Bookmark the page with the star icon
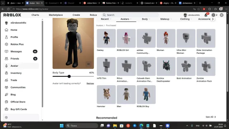 (199, 9)
